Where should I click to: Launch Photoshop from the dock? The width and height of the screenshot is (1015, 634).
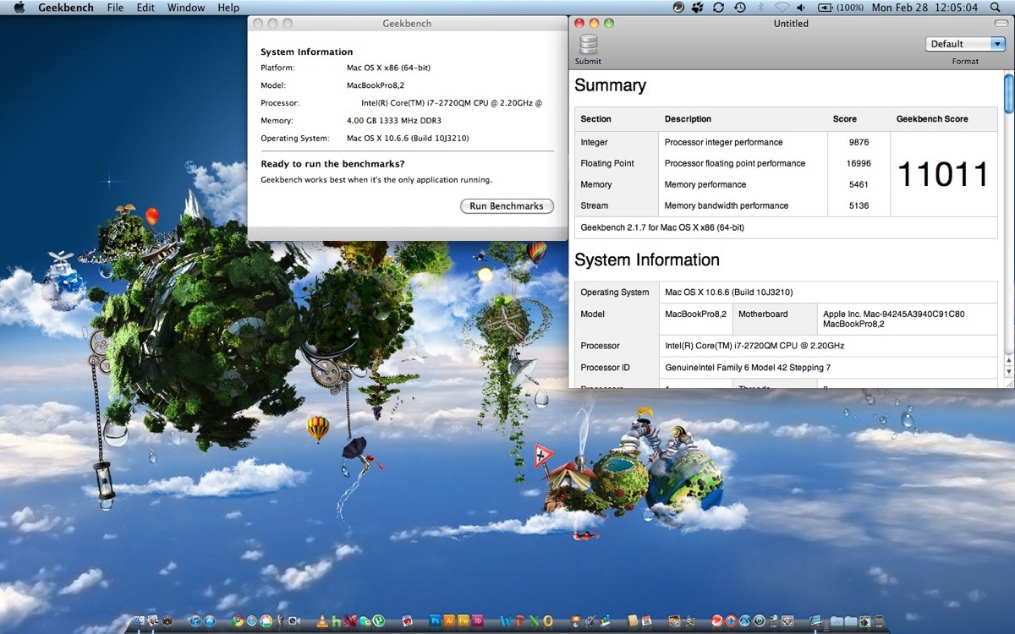click(436, 621)
